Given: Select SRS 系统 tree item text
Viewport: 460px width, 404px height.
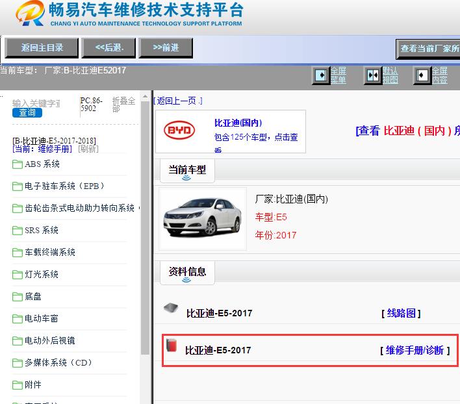Looking at the screenshot, I should coord(42,231).
